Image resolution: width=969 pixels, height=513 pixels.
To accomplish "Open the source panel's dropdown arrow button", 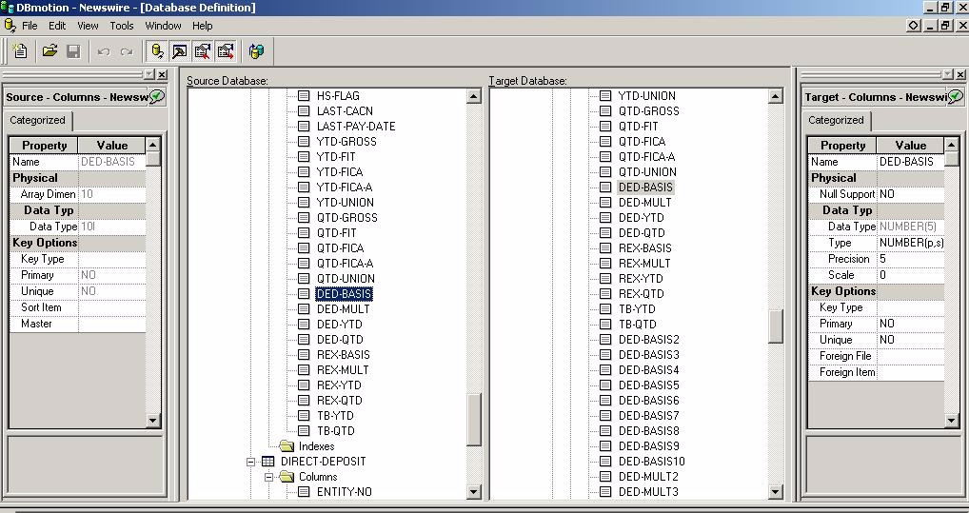I will [148, 74].
